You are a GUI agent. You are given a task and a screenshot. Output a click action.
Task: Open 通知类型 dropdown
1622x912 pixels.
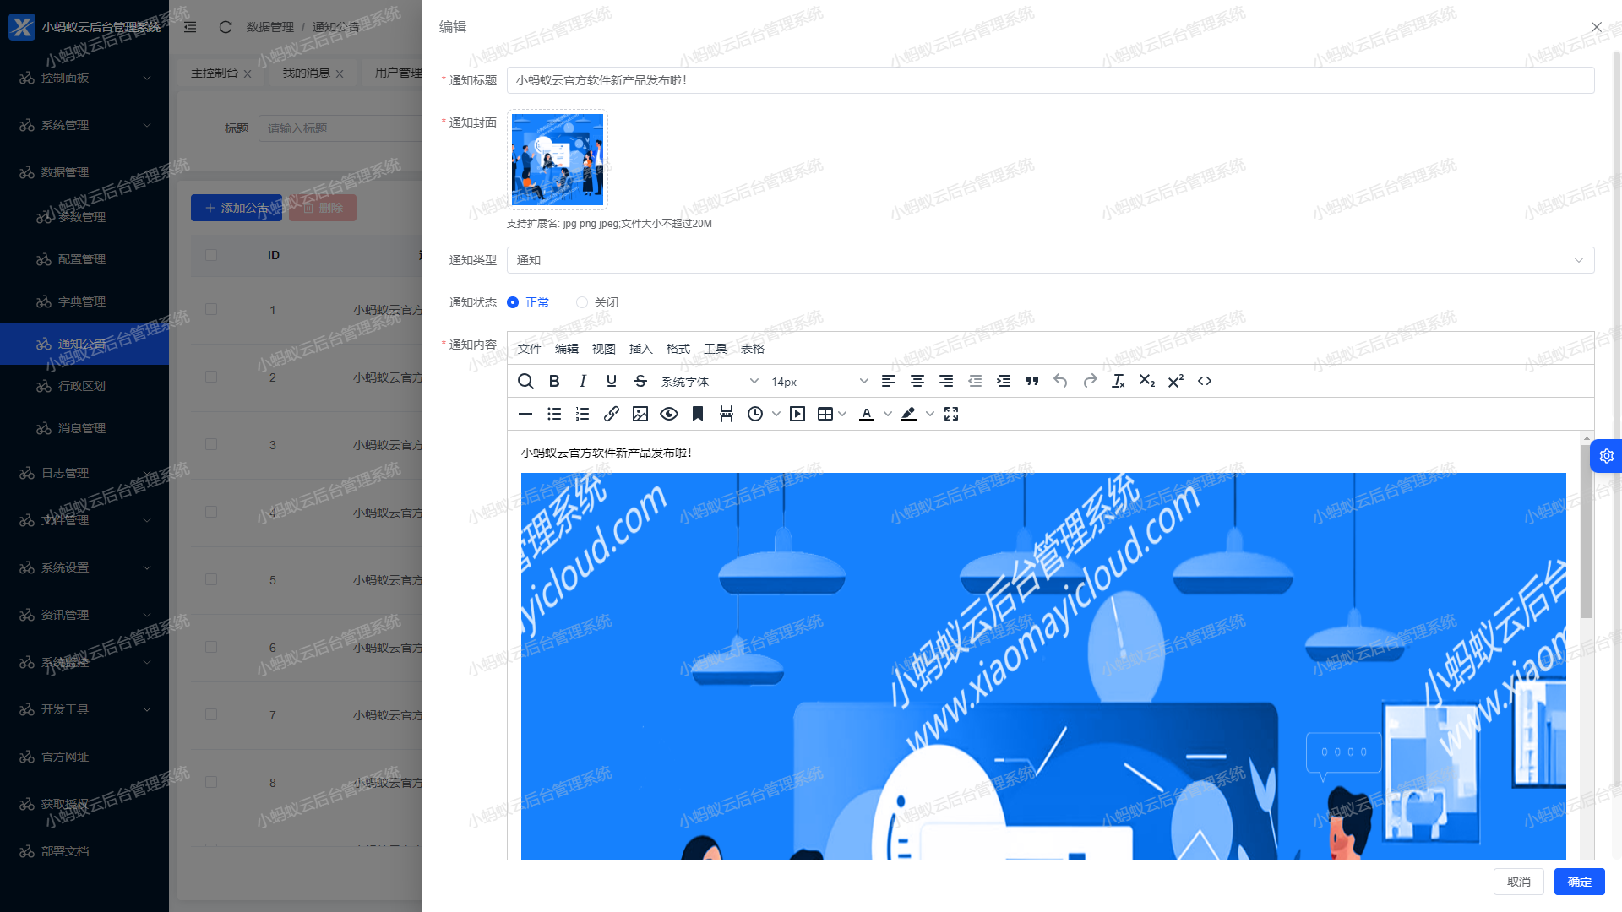click(1050, 260)
